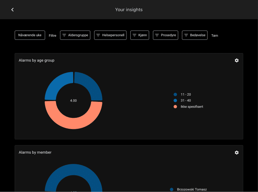Open settings gear for Alarms by age group

tap(237, 60)
